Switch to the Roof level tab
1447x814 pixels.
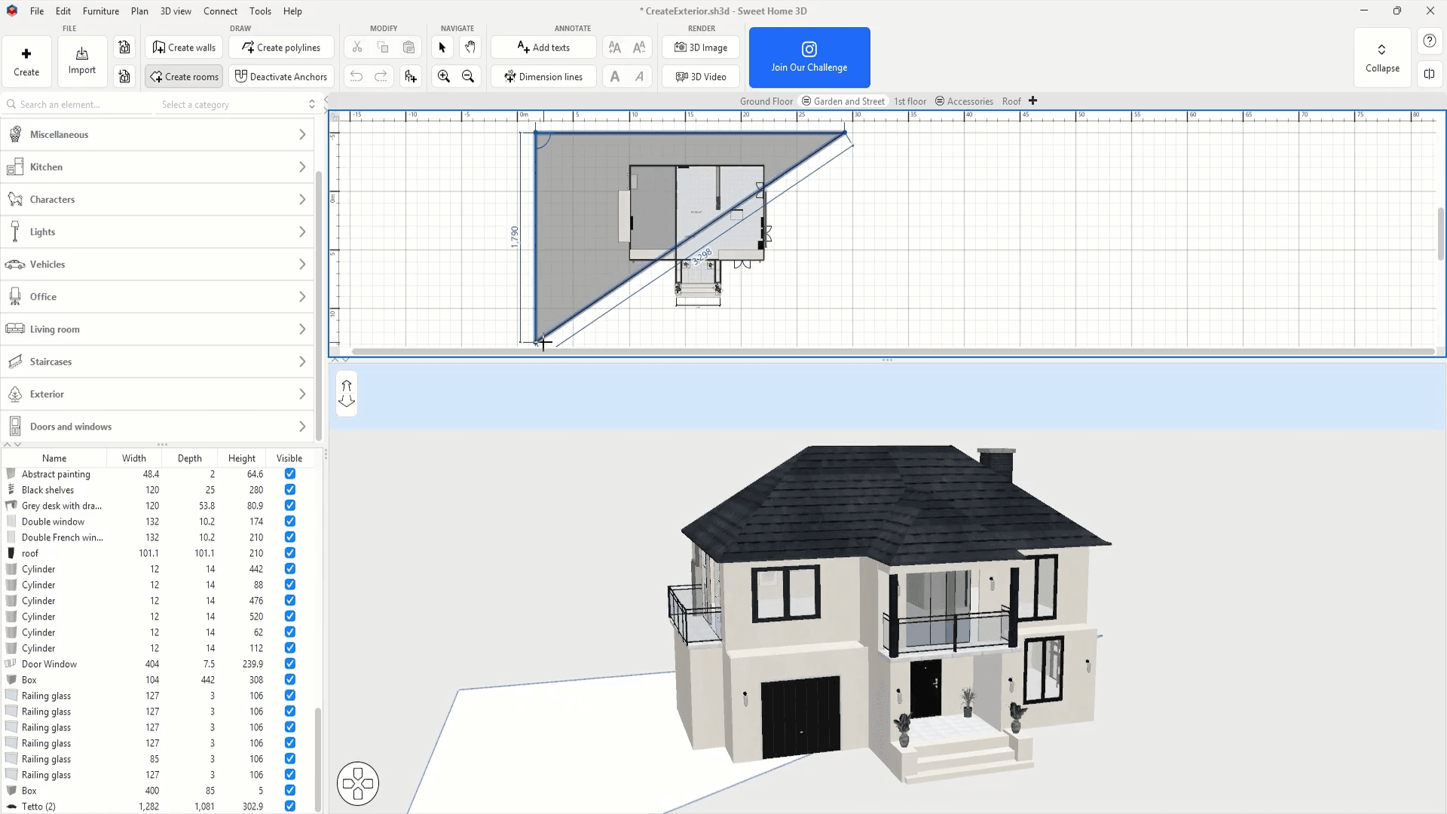tap(1011, 101)
